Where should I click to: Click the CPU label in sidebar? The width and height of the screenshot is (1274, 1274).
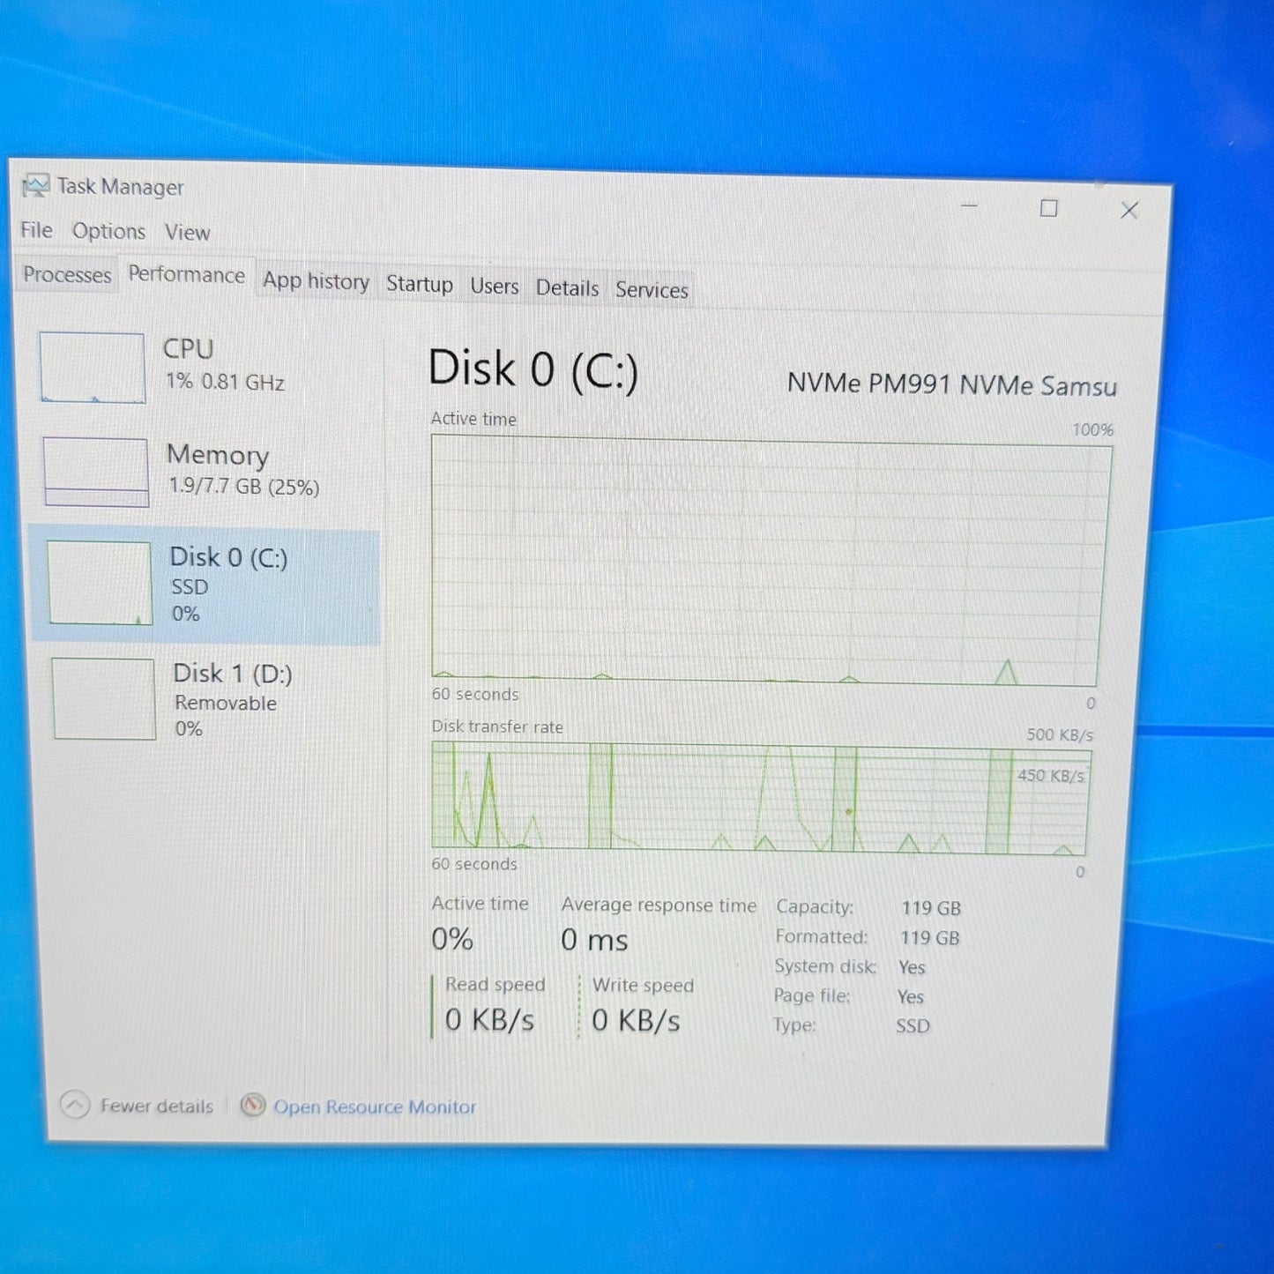pyautogui.click(x=188, y=349)
